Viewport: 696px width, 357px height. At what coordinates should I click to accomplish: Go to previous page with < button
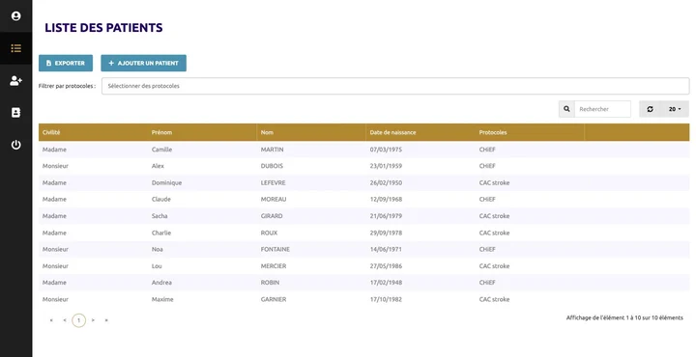point(65,320)
